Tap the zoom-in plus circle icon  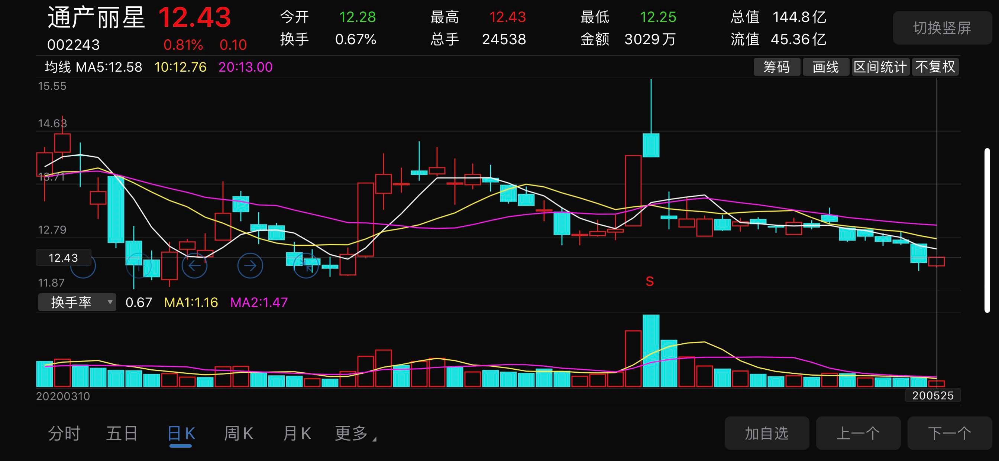point(139,265)
